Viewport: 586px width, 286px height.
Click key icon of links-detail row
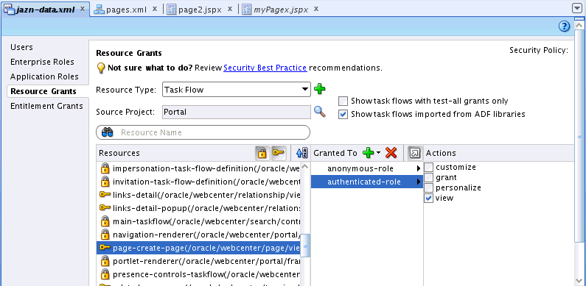(x=105, y=195)
